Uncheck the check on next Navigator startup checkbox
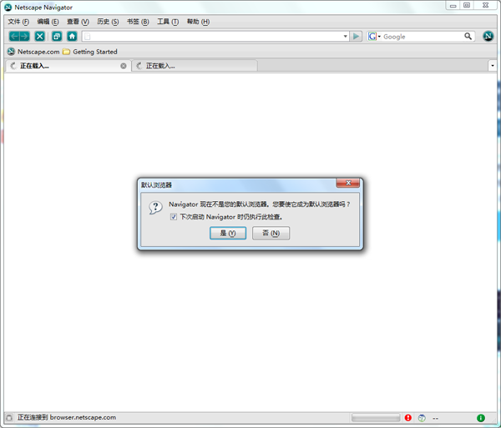The height and width of the screenshot is (428, 501). pyautogui.click(x=174, y=217)
